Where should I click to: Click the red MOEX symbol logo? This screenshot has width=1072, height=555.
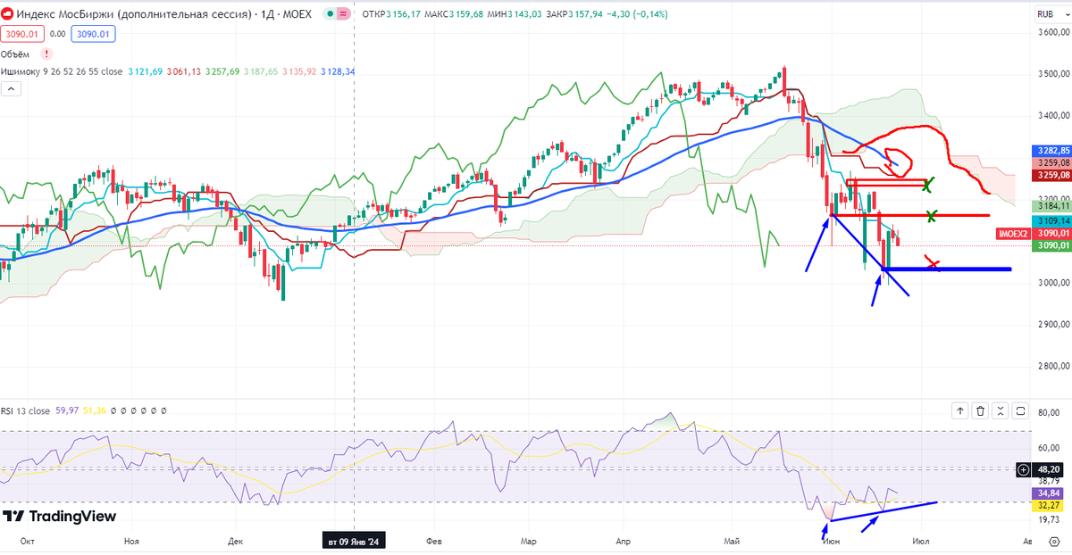tap(7, 15)
